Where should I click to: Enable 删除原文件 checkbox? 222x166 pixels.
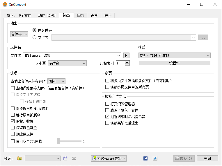point(13,134)
